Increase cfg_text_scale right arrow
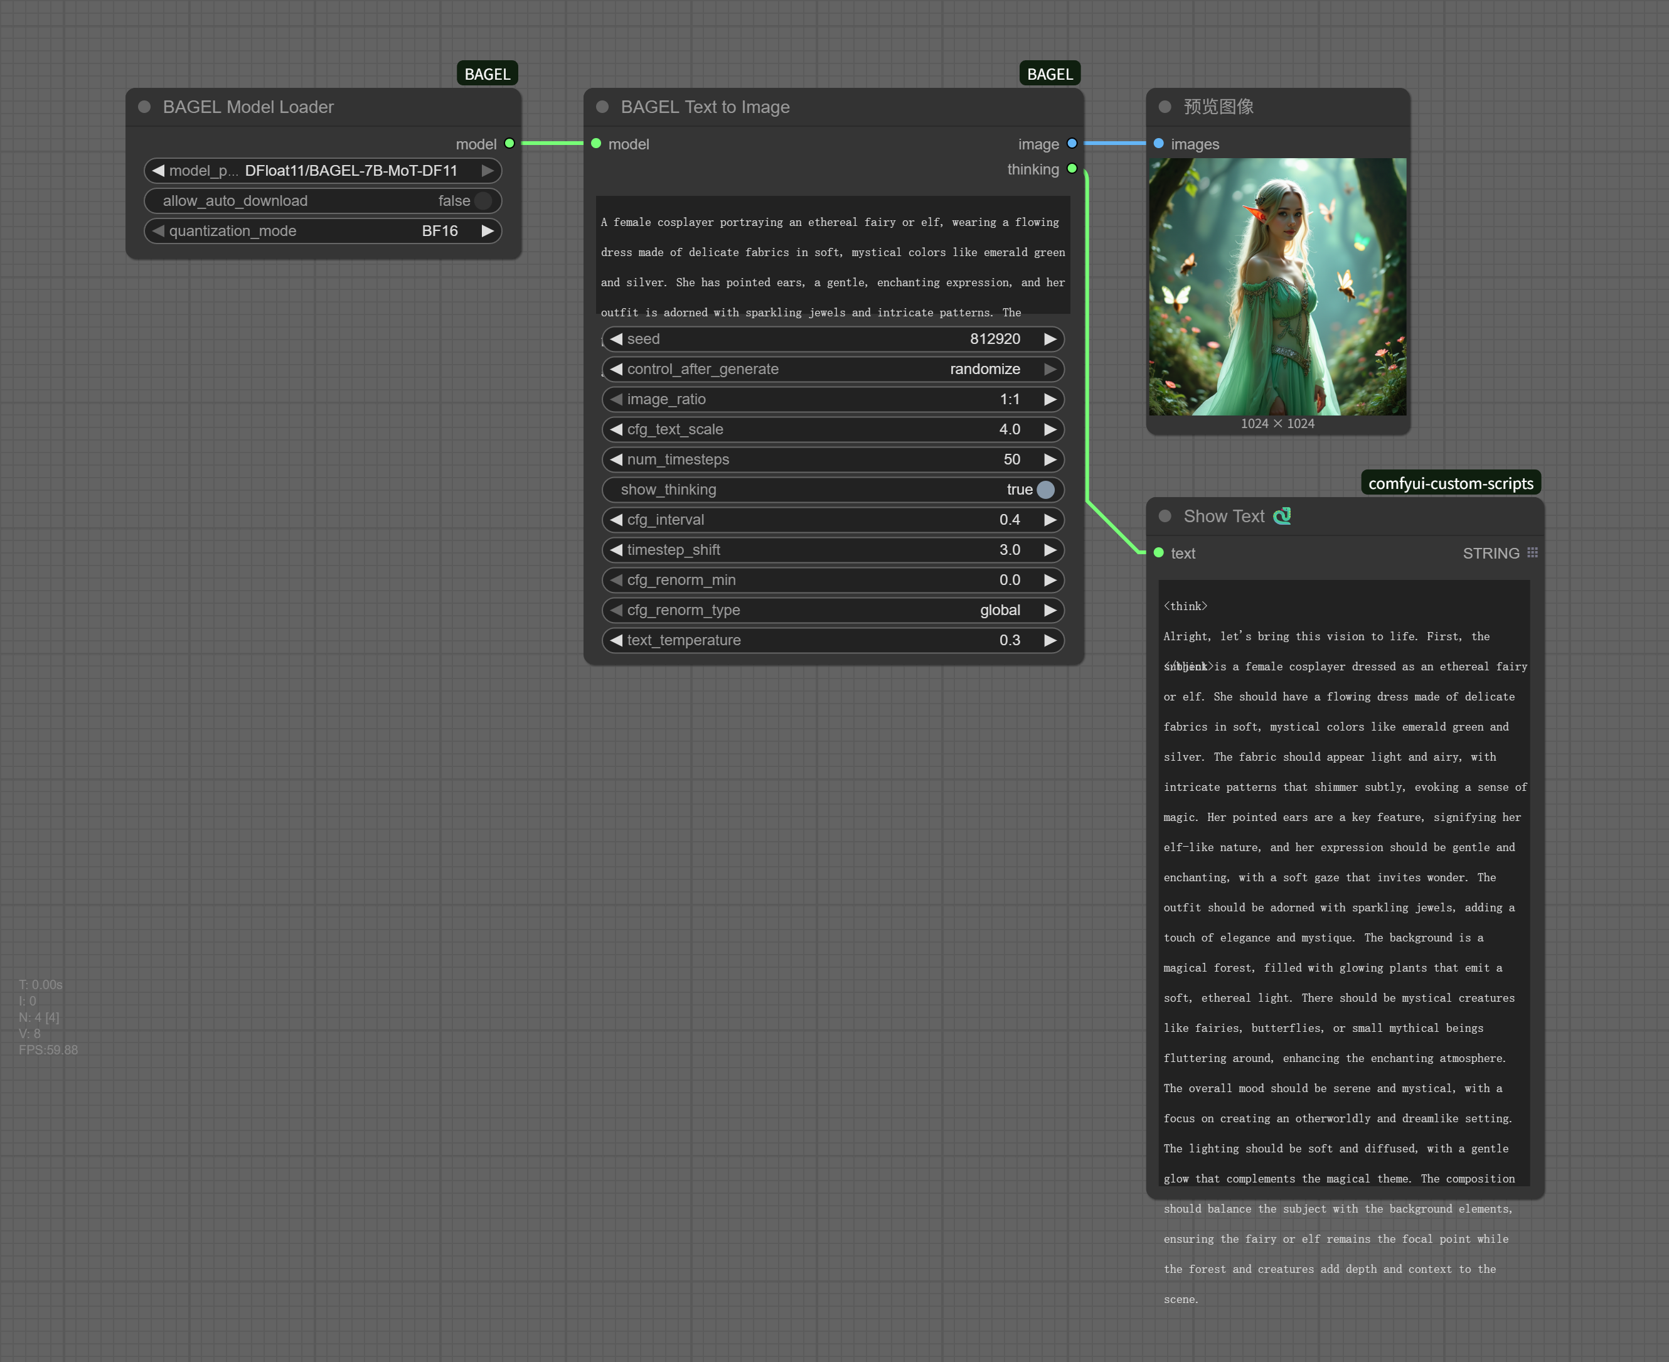This screenshot has height=1362, width=1669. click(x=1050, y=429)
